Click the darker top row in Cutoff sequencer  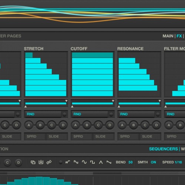(x=92, y=55)
